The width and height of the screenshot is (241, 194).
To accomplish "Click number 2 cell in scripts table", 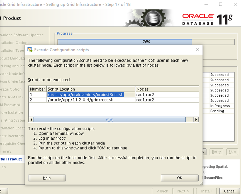I will point(38,100).
